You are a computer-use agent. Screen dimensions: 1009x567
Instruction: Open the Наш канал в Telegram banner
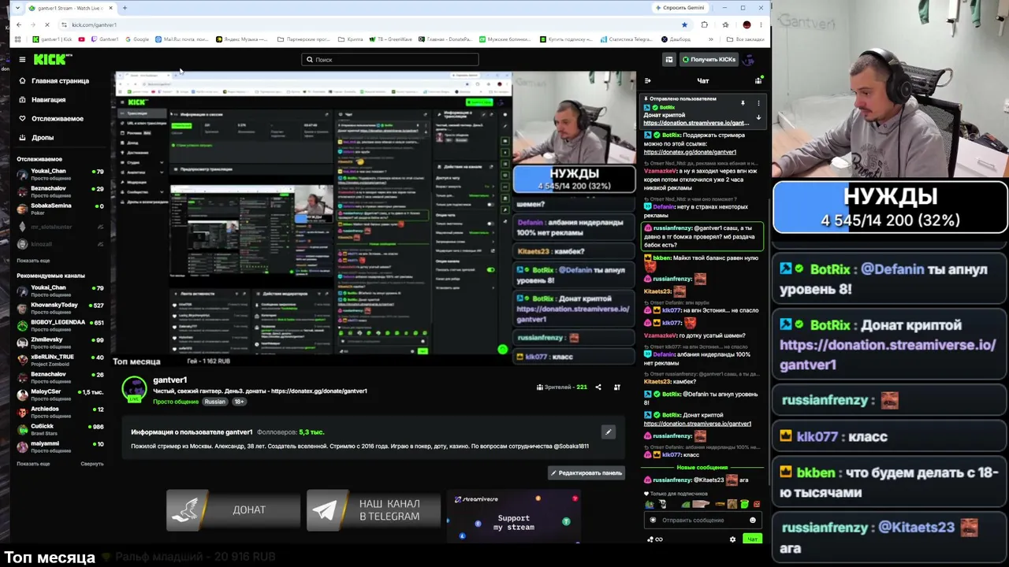pos(374,510)
